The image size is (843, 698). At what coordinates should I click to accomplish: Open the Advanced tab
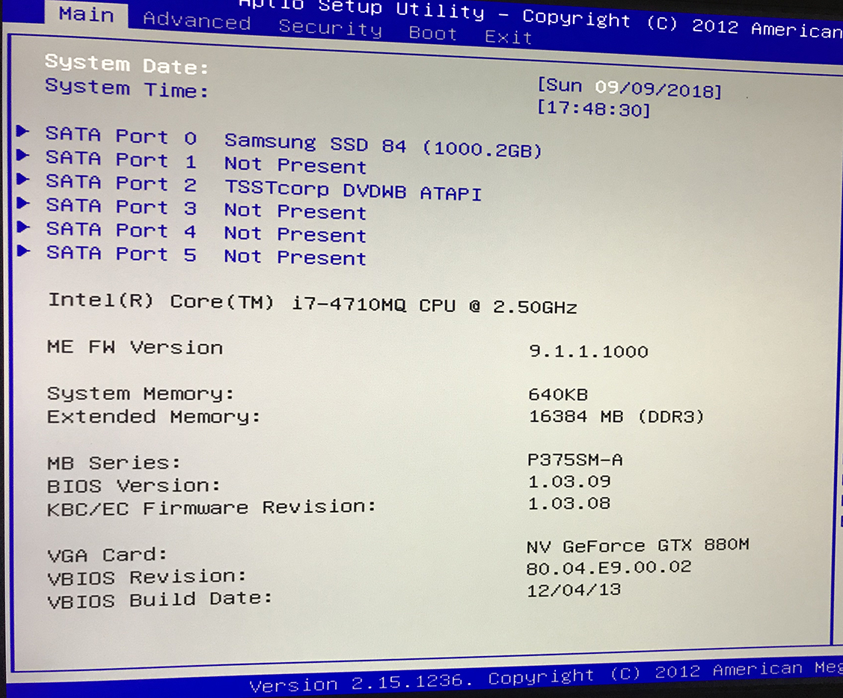(x=197, y=20)
